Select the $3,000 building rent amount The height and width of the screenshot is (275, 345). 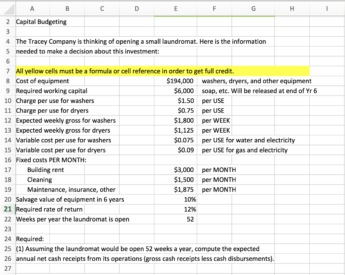click(175, 170)
